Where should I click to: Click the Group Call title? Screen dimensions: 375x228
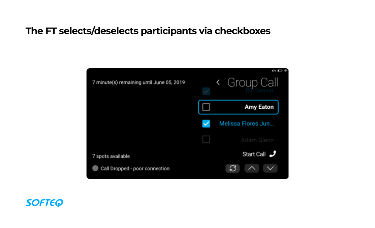coord(253,82)
